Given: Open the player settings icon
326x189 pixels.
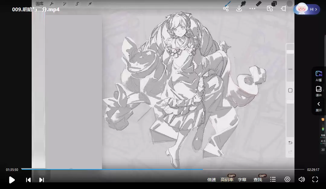Looking at the screenshot, I should (x=287, y=180).
